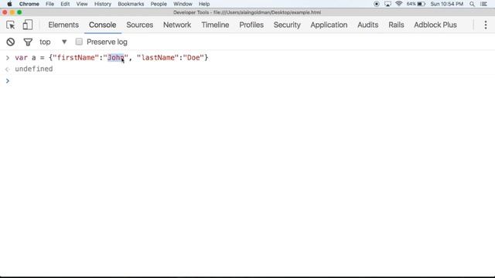Viewport: 495px width, 278px height.
Task: Open the Application tab
Action: pyautogui.click(x=329, y=25)
